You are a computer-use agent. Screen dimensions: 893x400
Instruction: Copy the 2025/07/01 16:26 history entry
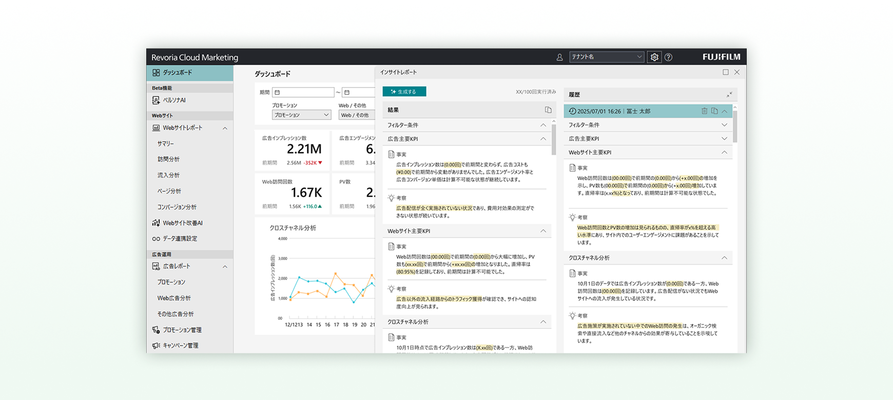coord(714,111)
